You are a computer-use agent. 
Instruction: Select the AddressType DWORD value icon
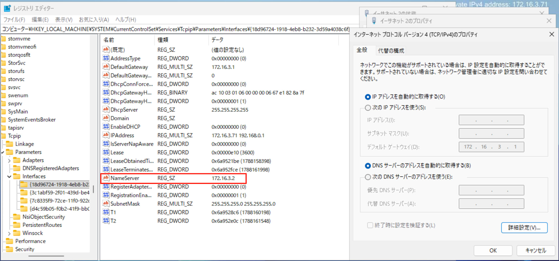coord(106,58)
